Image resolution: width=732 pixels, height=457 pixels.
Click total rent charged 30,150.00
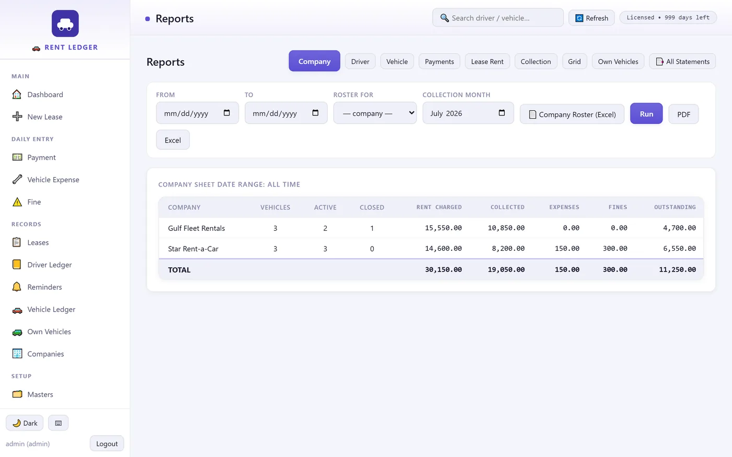point(443,270)
